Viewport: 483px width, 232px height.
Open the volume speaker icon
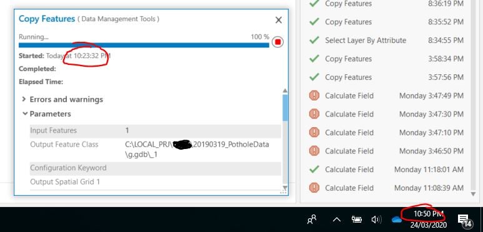point(376,220)
